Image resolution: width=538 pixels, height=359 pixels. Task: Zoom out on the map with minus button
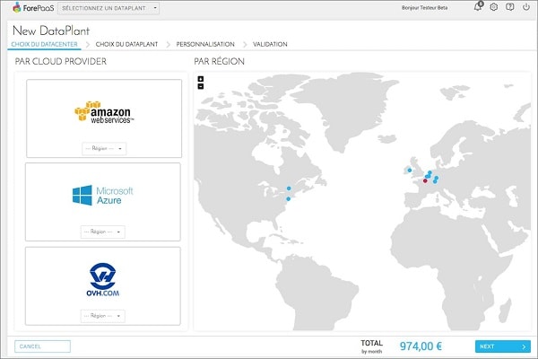point(201,86)
